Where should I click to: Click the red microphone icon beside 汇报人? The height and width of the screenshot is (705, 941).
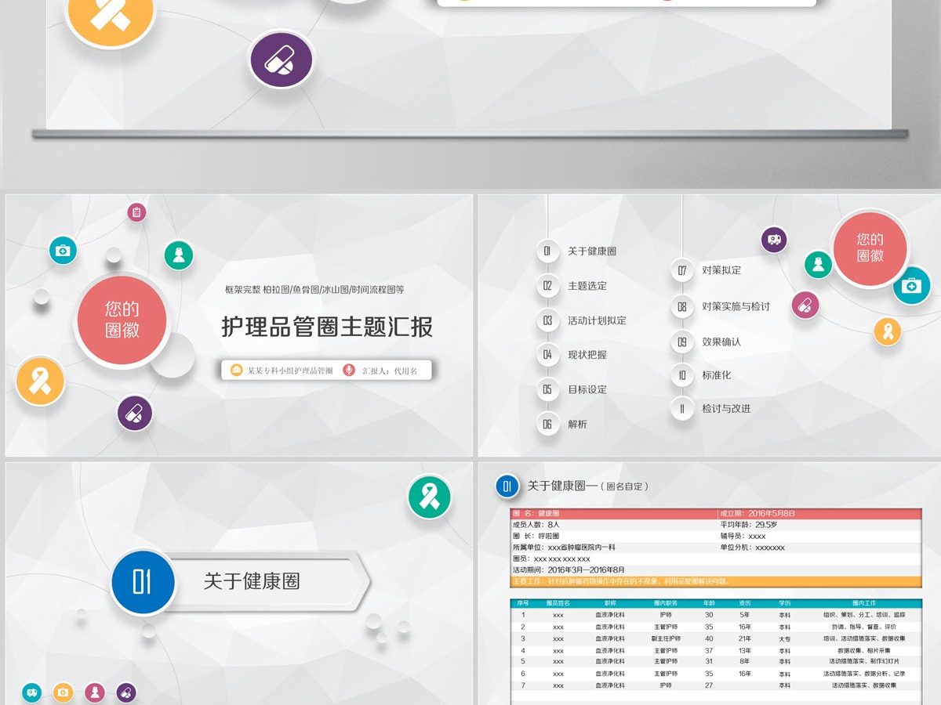pos(348,370)
